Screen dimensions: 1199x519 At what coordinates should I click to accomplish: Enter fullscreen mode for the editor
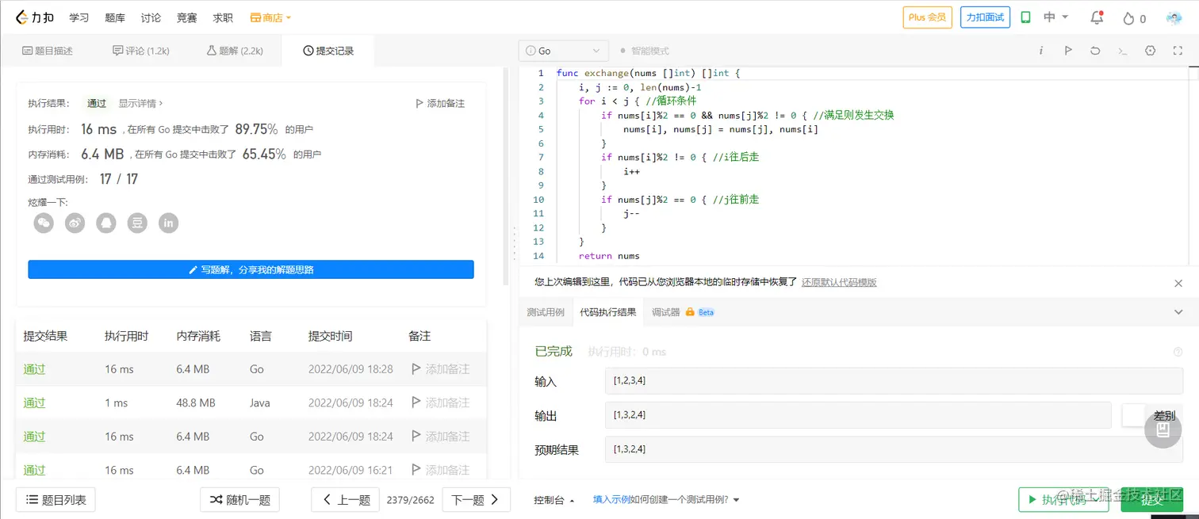coord(1178,51)
